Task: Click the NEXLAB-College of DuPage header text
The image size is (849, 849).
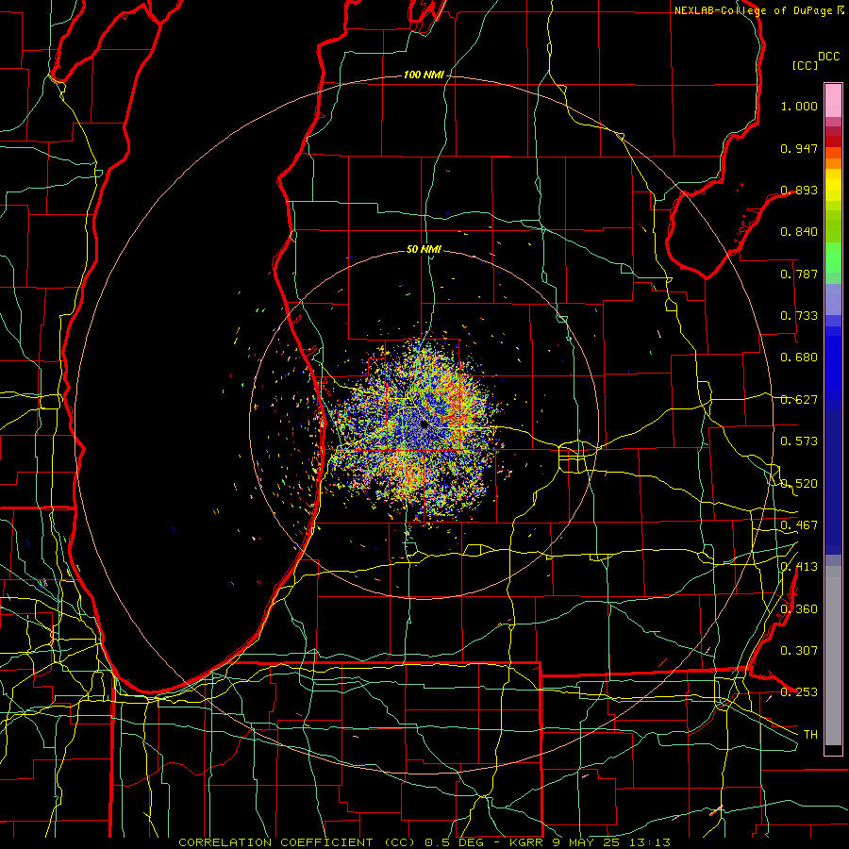Action: tap(753, 10)
